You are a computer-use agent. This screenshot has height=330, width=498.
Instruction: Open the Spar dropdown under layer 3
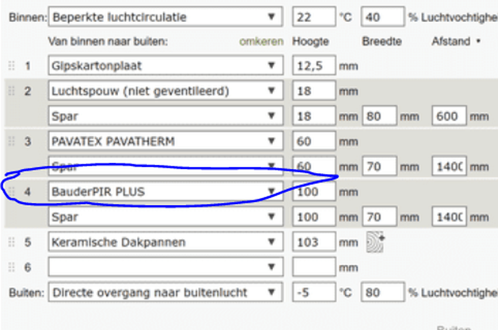pyautogui.click(x=165, y=166)
